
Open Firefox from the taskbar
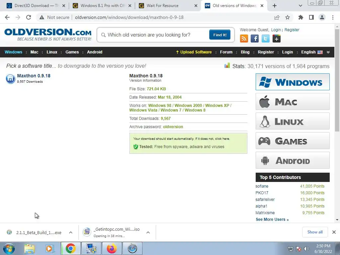pos(112,248)
